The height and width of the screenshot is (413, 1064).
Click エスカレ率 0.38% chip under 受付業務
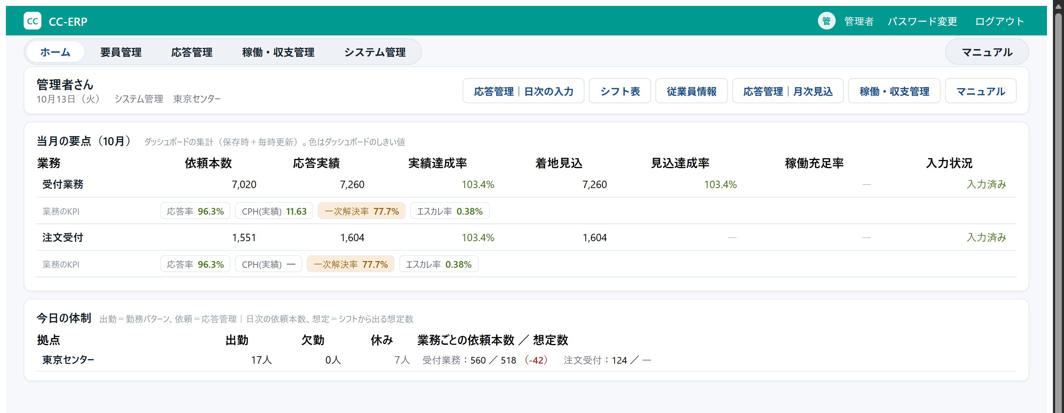pos(450,211)
